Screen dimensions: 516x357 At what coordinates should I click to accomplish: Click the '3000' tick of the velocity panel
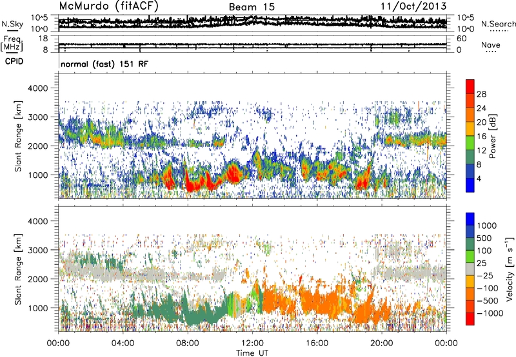(x=38, y=250)
